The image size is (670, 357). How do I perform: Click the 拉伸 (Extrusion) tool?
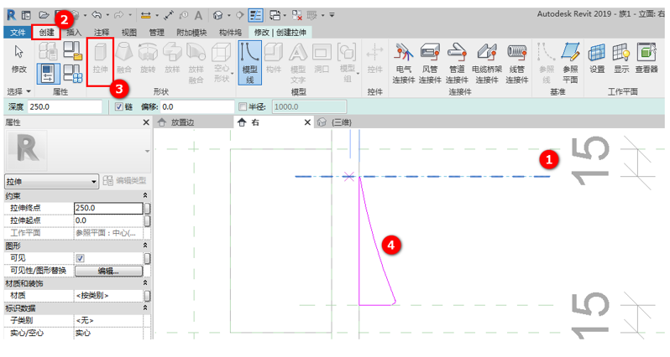click(x=101, y=59)
